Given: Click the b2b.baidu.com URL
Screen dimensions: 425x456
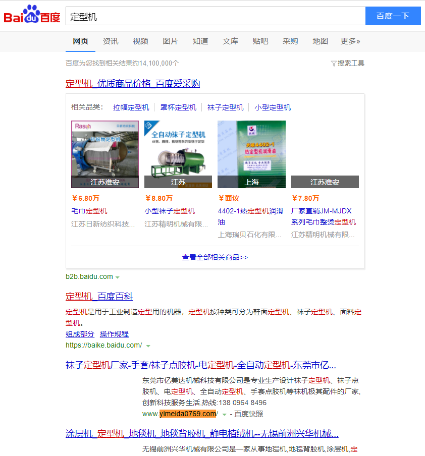Looking at the screenshot, I should pyautogui.click(x=89, y=276).
